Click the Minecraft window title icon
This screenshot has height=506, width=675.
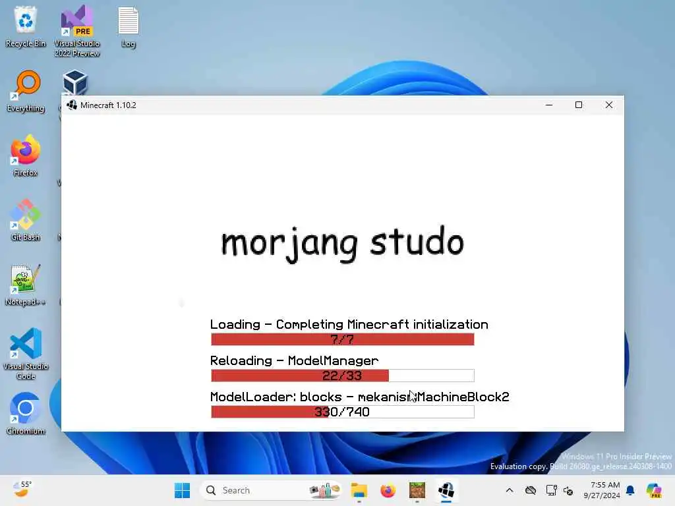[x=71, y=105]
